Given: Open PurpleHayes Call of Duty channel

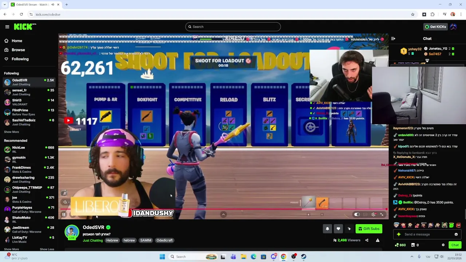Looking at the screenshot, I should tap(29, 210).
